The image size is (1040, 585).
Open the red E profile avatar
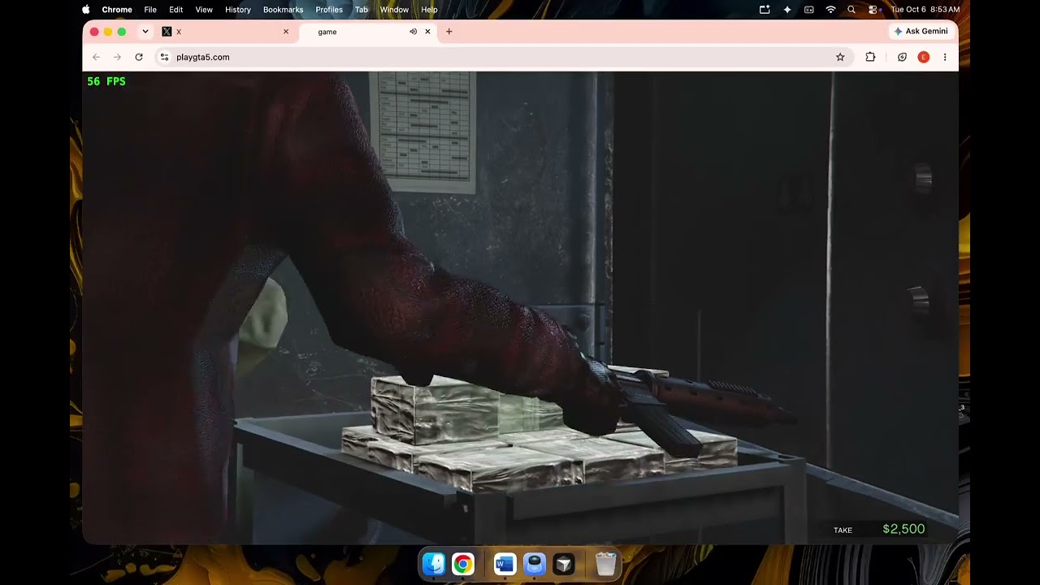pyautogui.click(x=923, y=57)
